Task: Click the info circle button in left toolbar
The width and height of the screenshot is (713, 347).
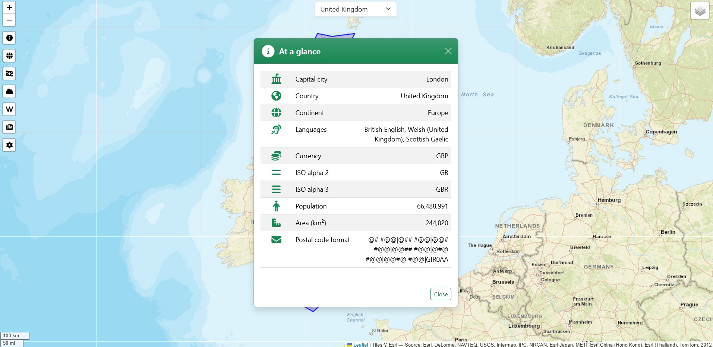Action: (x=9, y=38)
